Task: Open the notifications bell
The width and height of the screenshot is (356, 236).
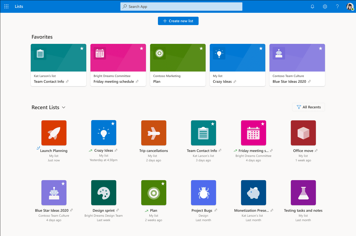Action: click(x=312, y=7)
